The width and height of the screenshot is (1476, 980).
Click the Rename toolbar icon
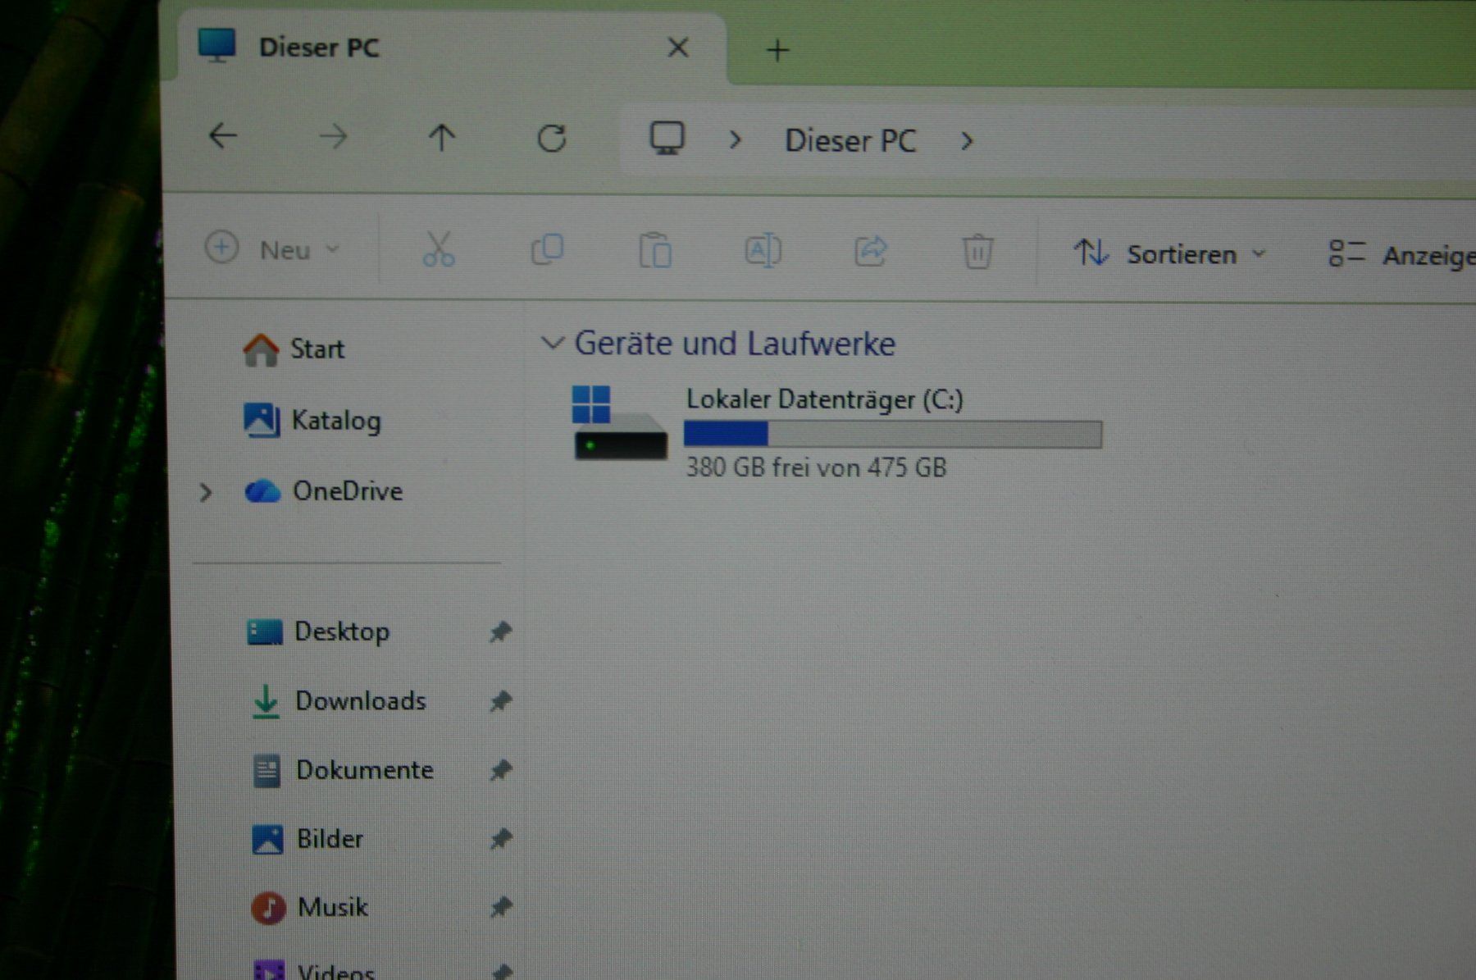763,251
